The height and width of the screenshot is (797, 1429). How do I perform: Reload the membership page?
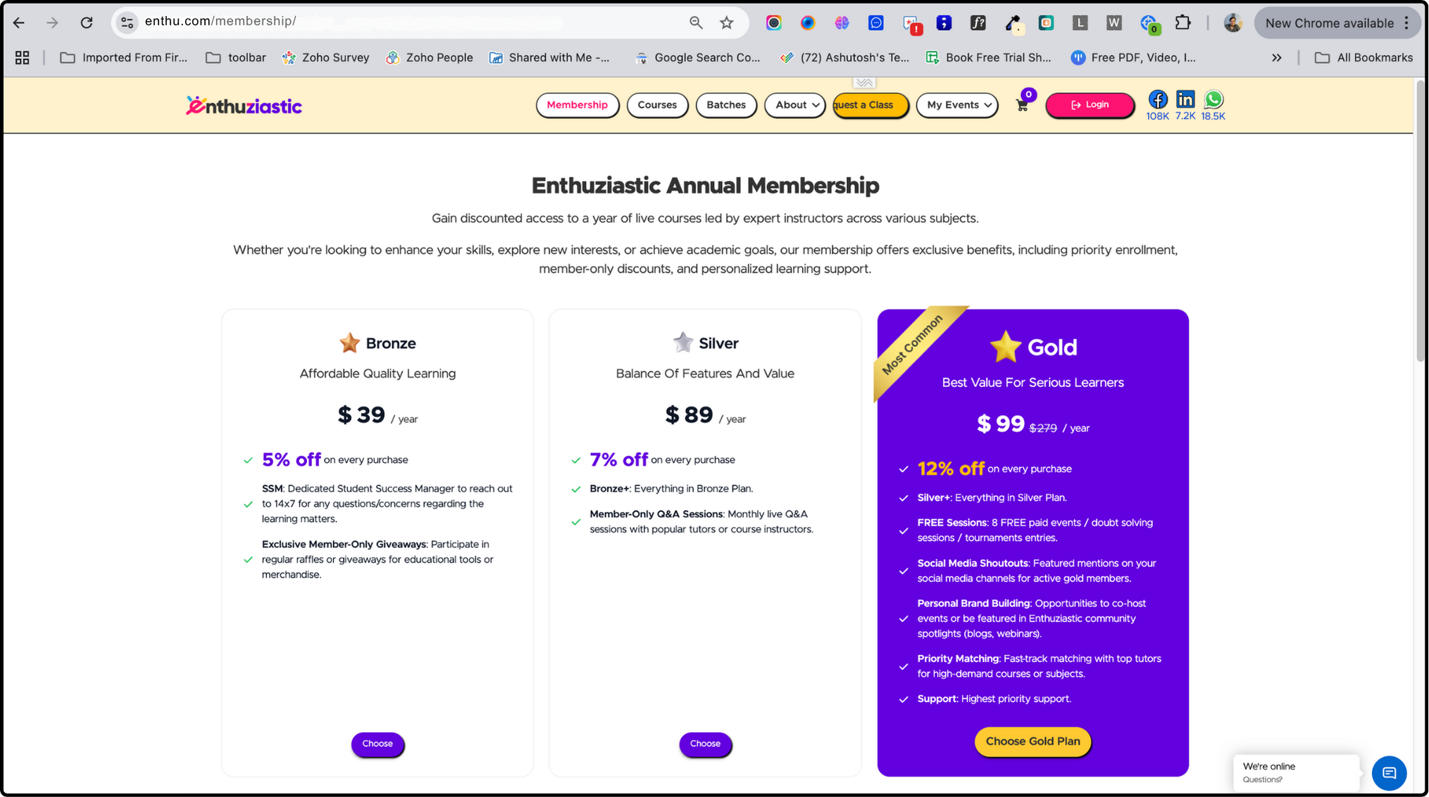(87, 23)
